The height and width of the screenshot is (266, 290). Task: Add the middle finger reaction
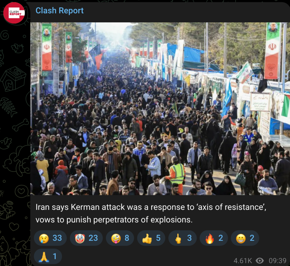[182, 238]
